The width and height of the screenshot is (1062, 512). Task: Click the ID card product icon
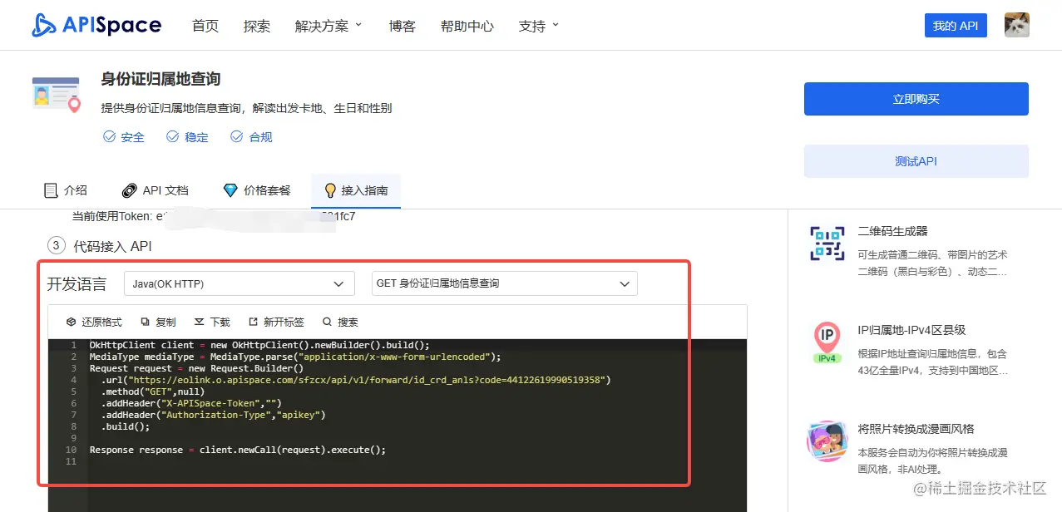[x=56, y=94]
